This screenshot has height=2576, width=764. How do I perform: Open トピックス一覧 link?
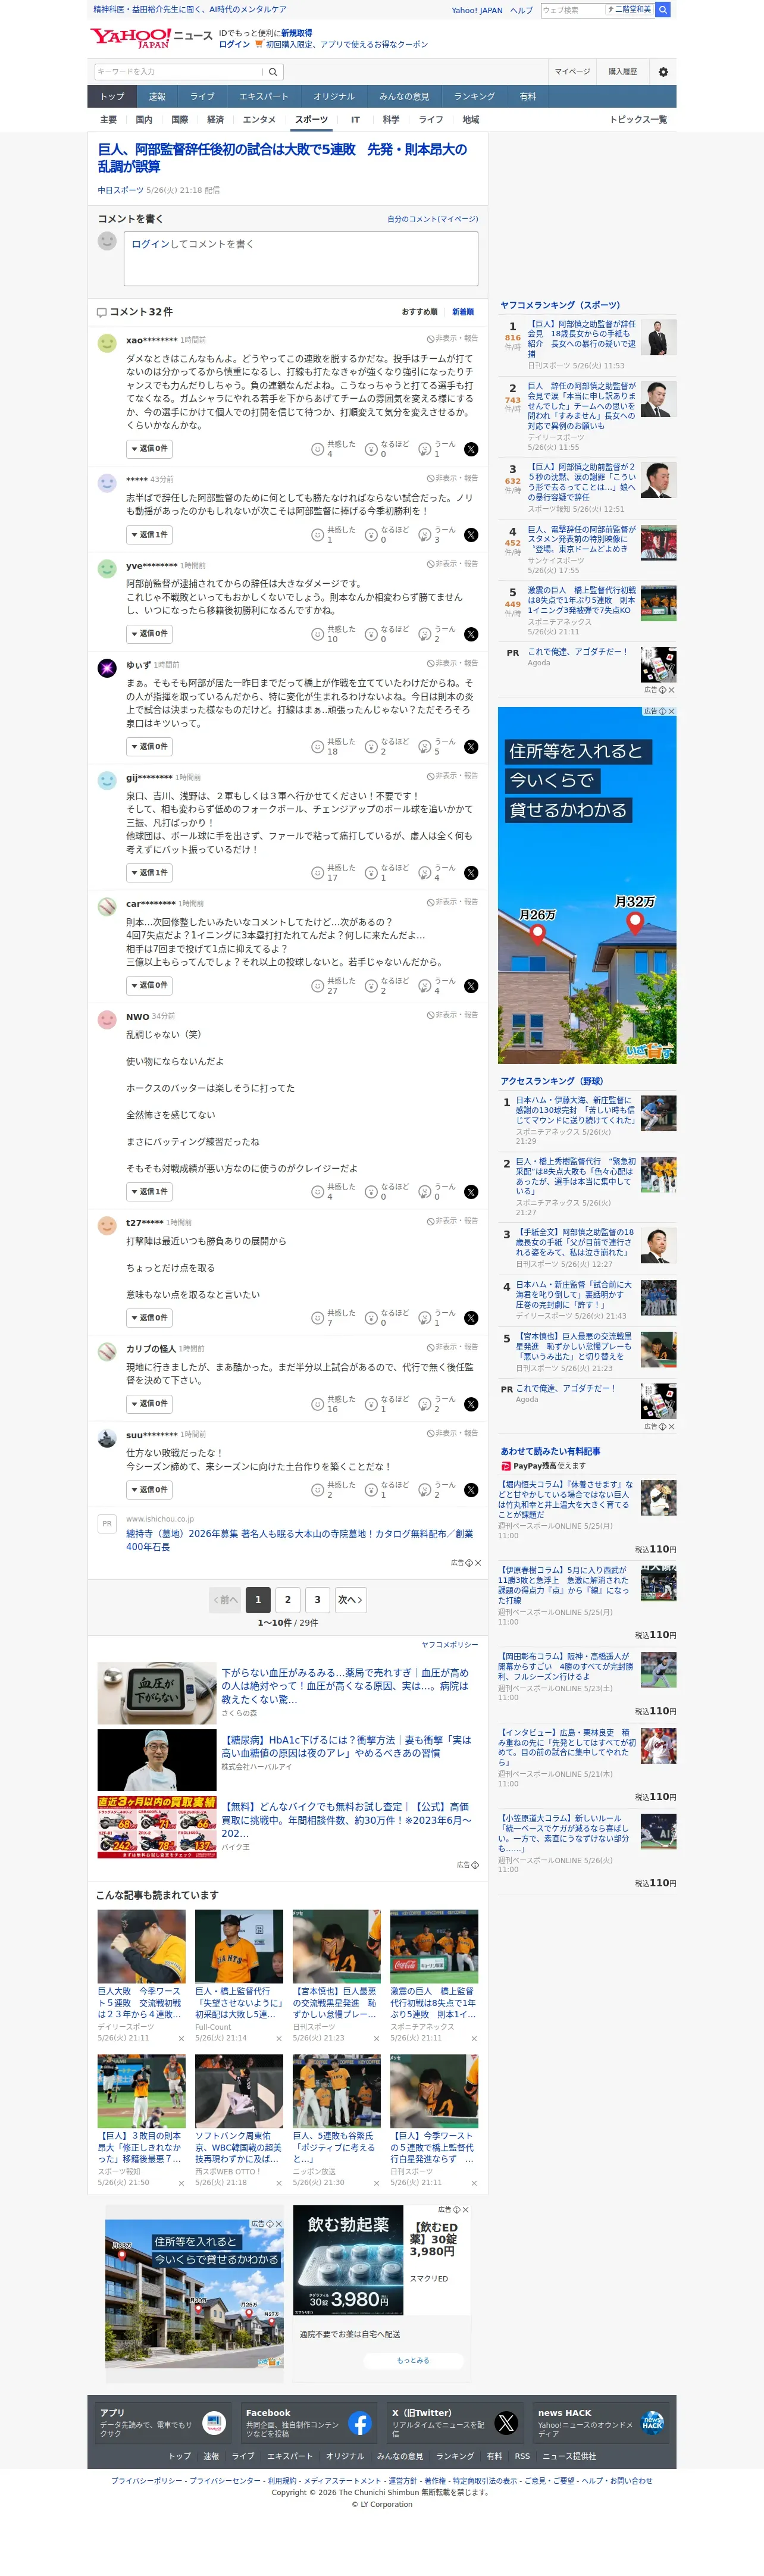coord(638,120)
